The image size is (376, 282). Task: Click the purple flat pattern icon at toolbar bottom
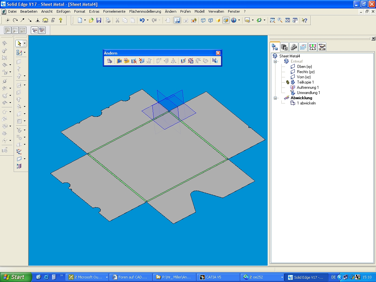click(19, 166)
